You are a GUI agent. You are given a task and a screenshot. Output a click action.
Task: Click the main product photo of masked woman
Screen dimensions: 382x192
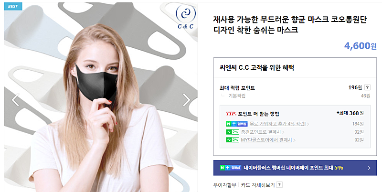click(x=101, y=97)
